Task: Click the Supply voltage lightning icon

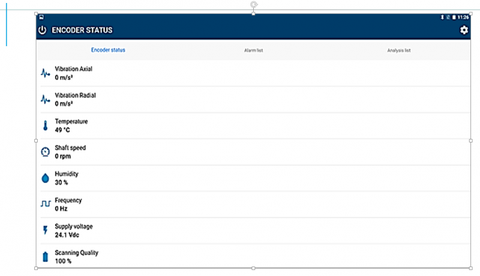Action: click(x=45, y=230)
